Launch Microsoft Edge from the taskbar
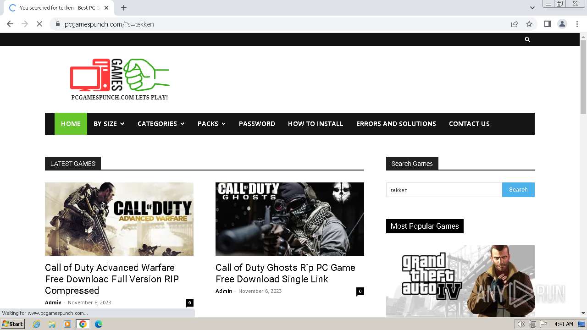The width and height of the screenshot is (587, 330). 98,324
